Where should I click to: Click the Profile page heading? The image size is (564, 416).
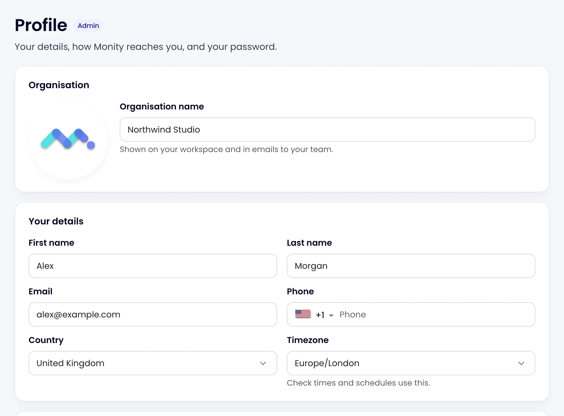click(x=41, y=25)
